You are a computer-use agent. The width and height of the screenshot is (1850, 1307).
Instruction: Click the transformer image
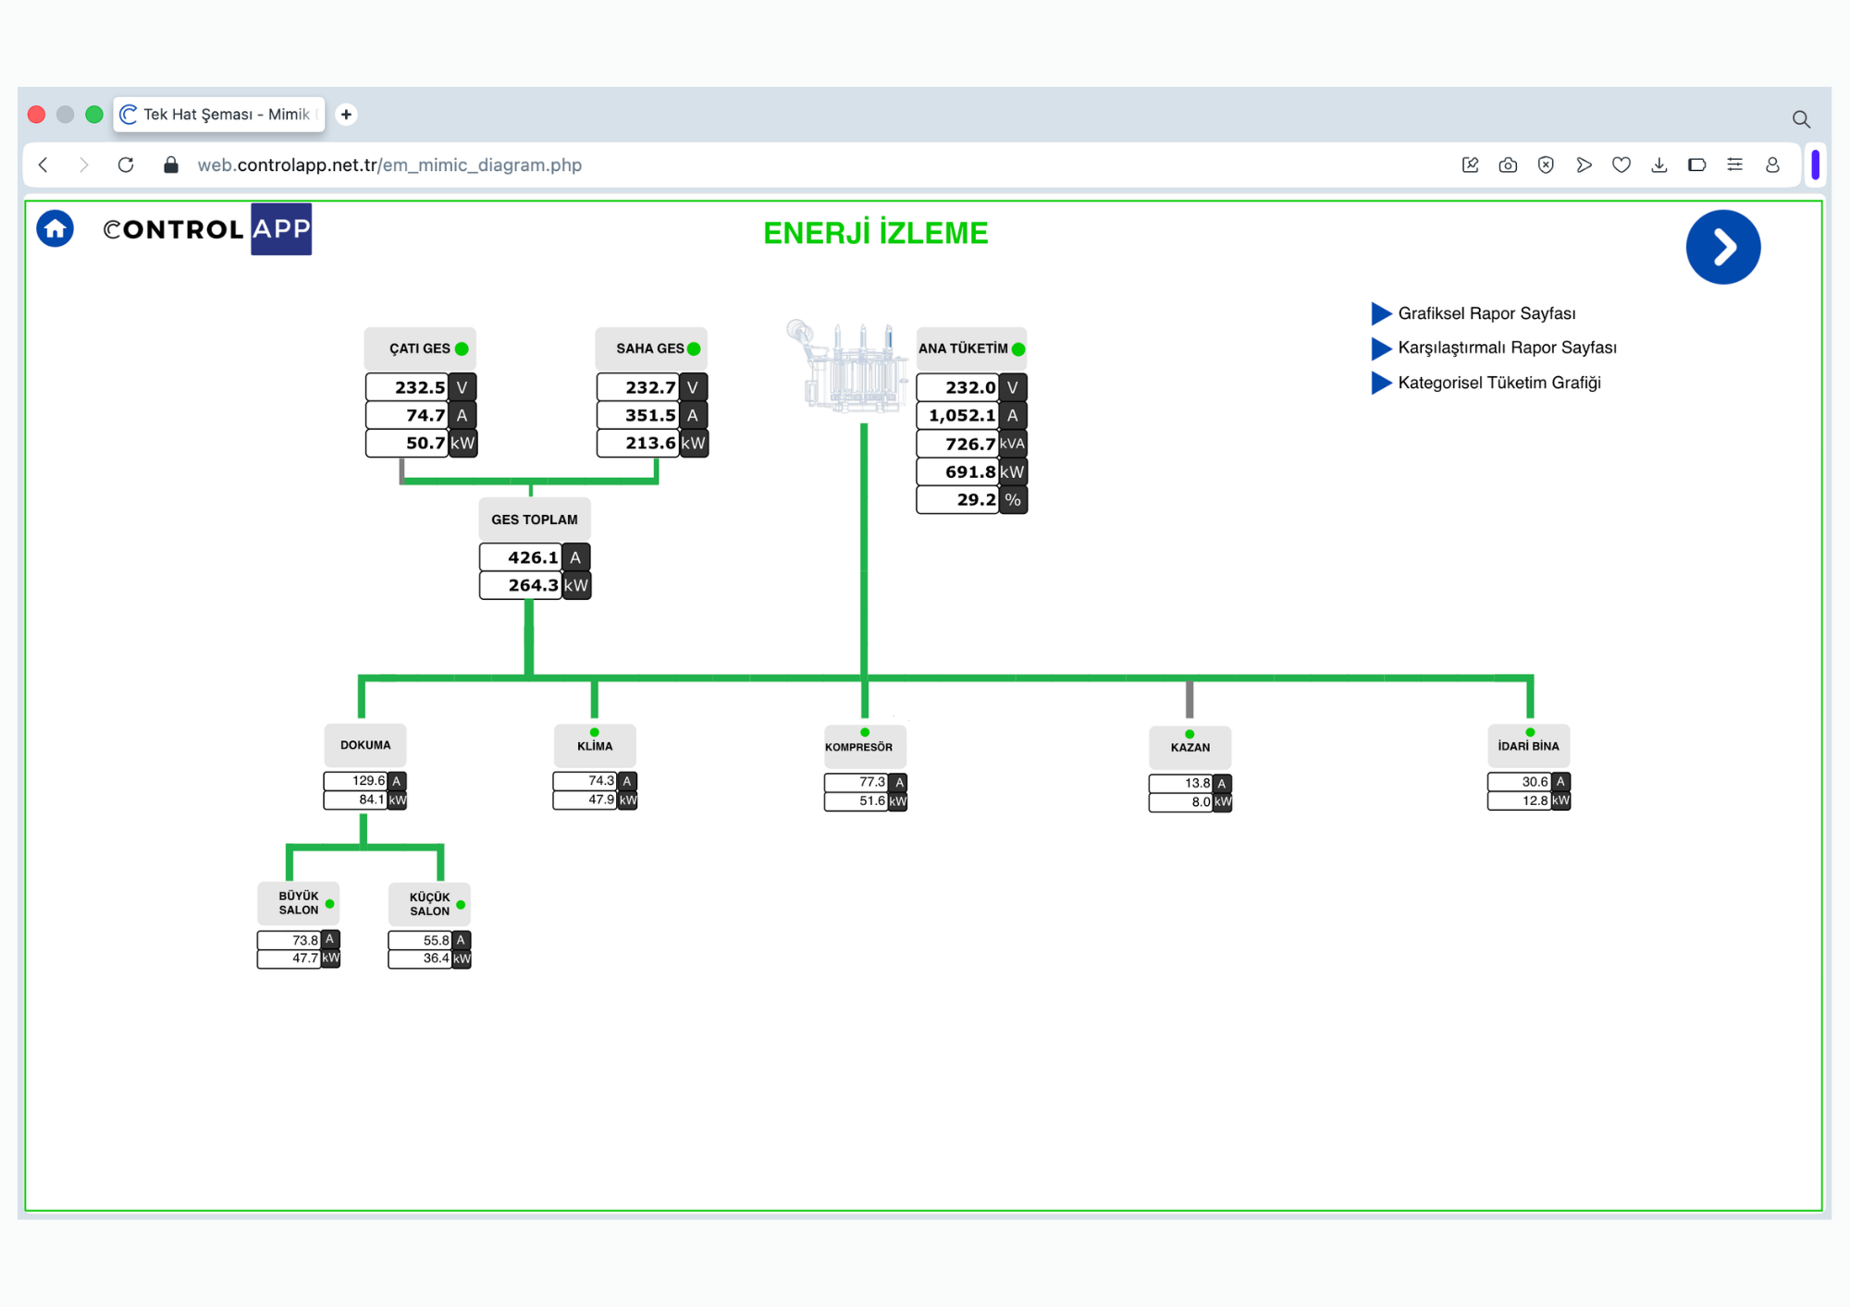(846, 366)
